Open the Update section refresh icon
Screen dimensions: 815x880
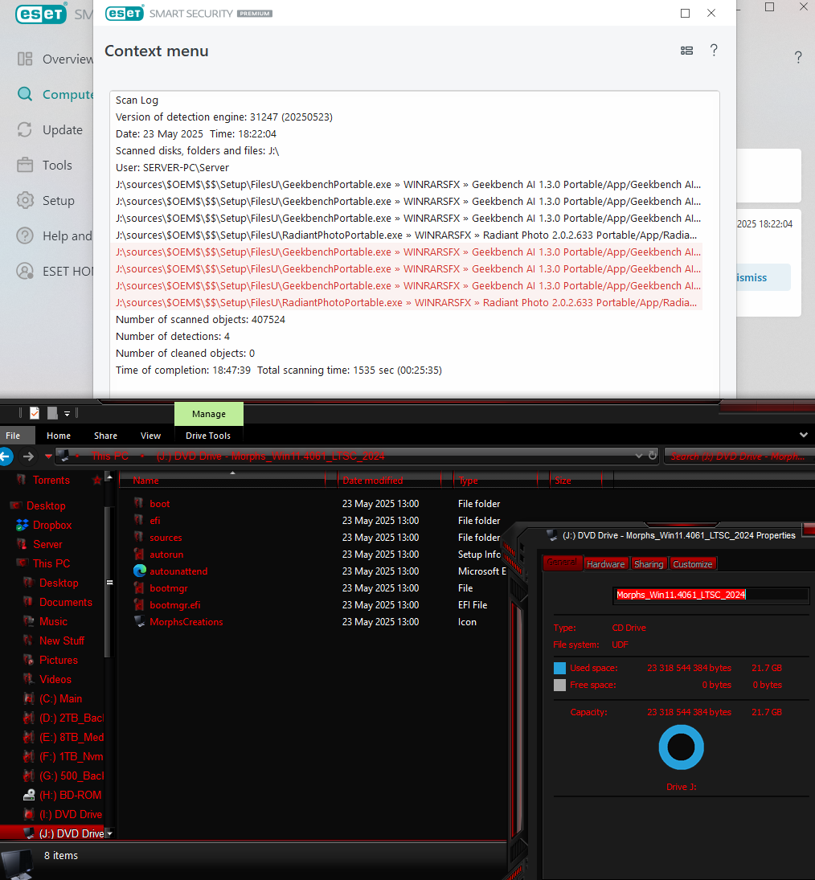click(x=25, y=129)
